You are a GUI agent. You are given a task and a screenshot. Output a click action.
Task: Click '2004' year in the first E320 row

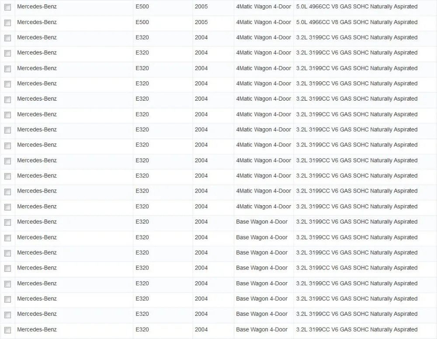point(201,37)
